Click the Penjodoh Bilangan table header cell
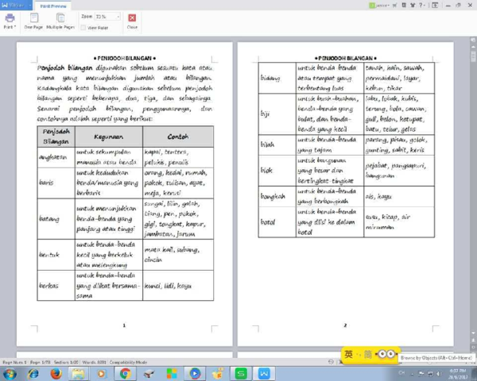This screenshot has height=381, width=477. pyautogui.click(x=56, y=137)
